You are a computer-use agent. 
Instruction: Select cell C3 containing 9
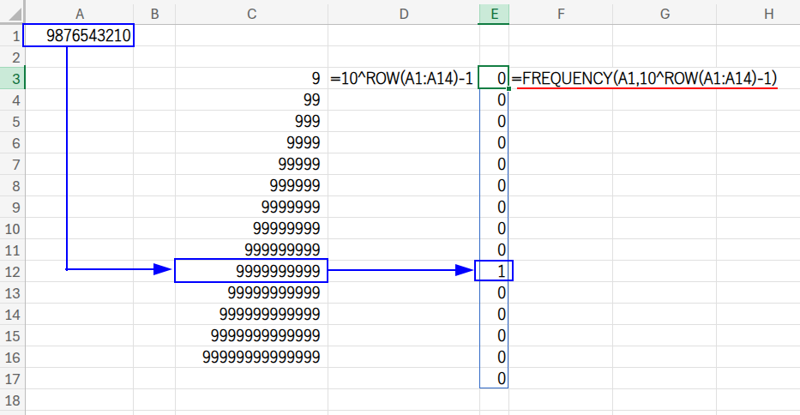coord(251,78)
